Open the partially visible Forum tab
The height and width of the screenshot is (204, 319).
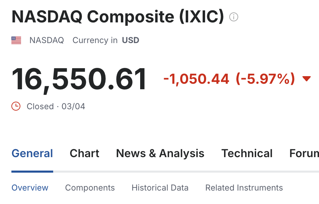pyautogui.click(x=304, y=153)
